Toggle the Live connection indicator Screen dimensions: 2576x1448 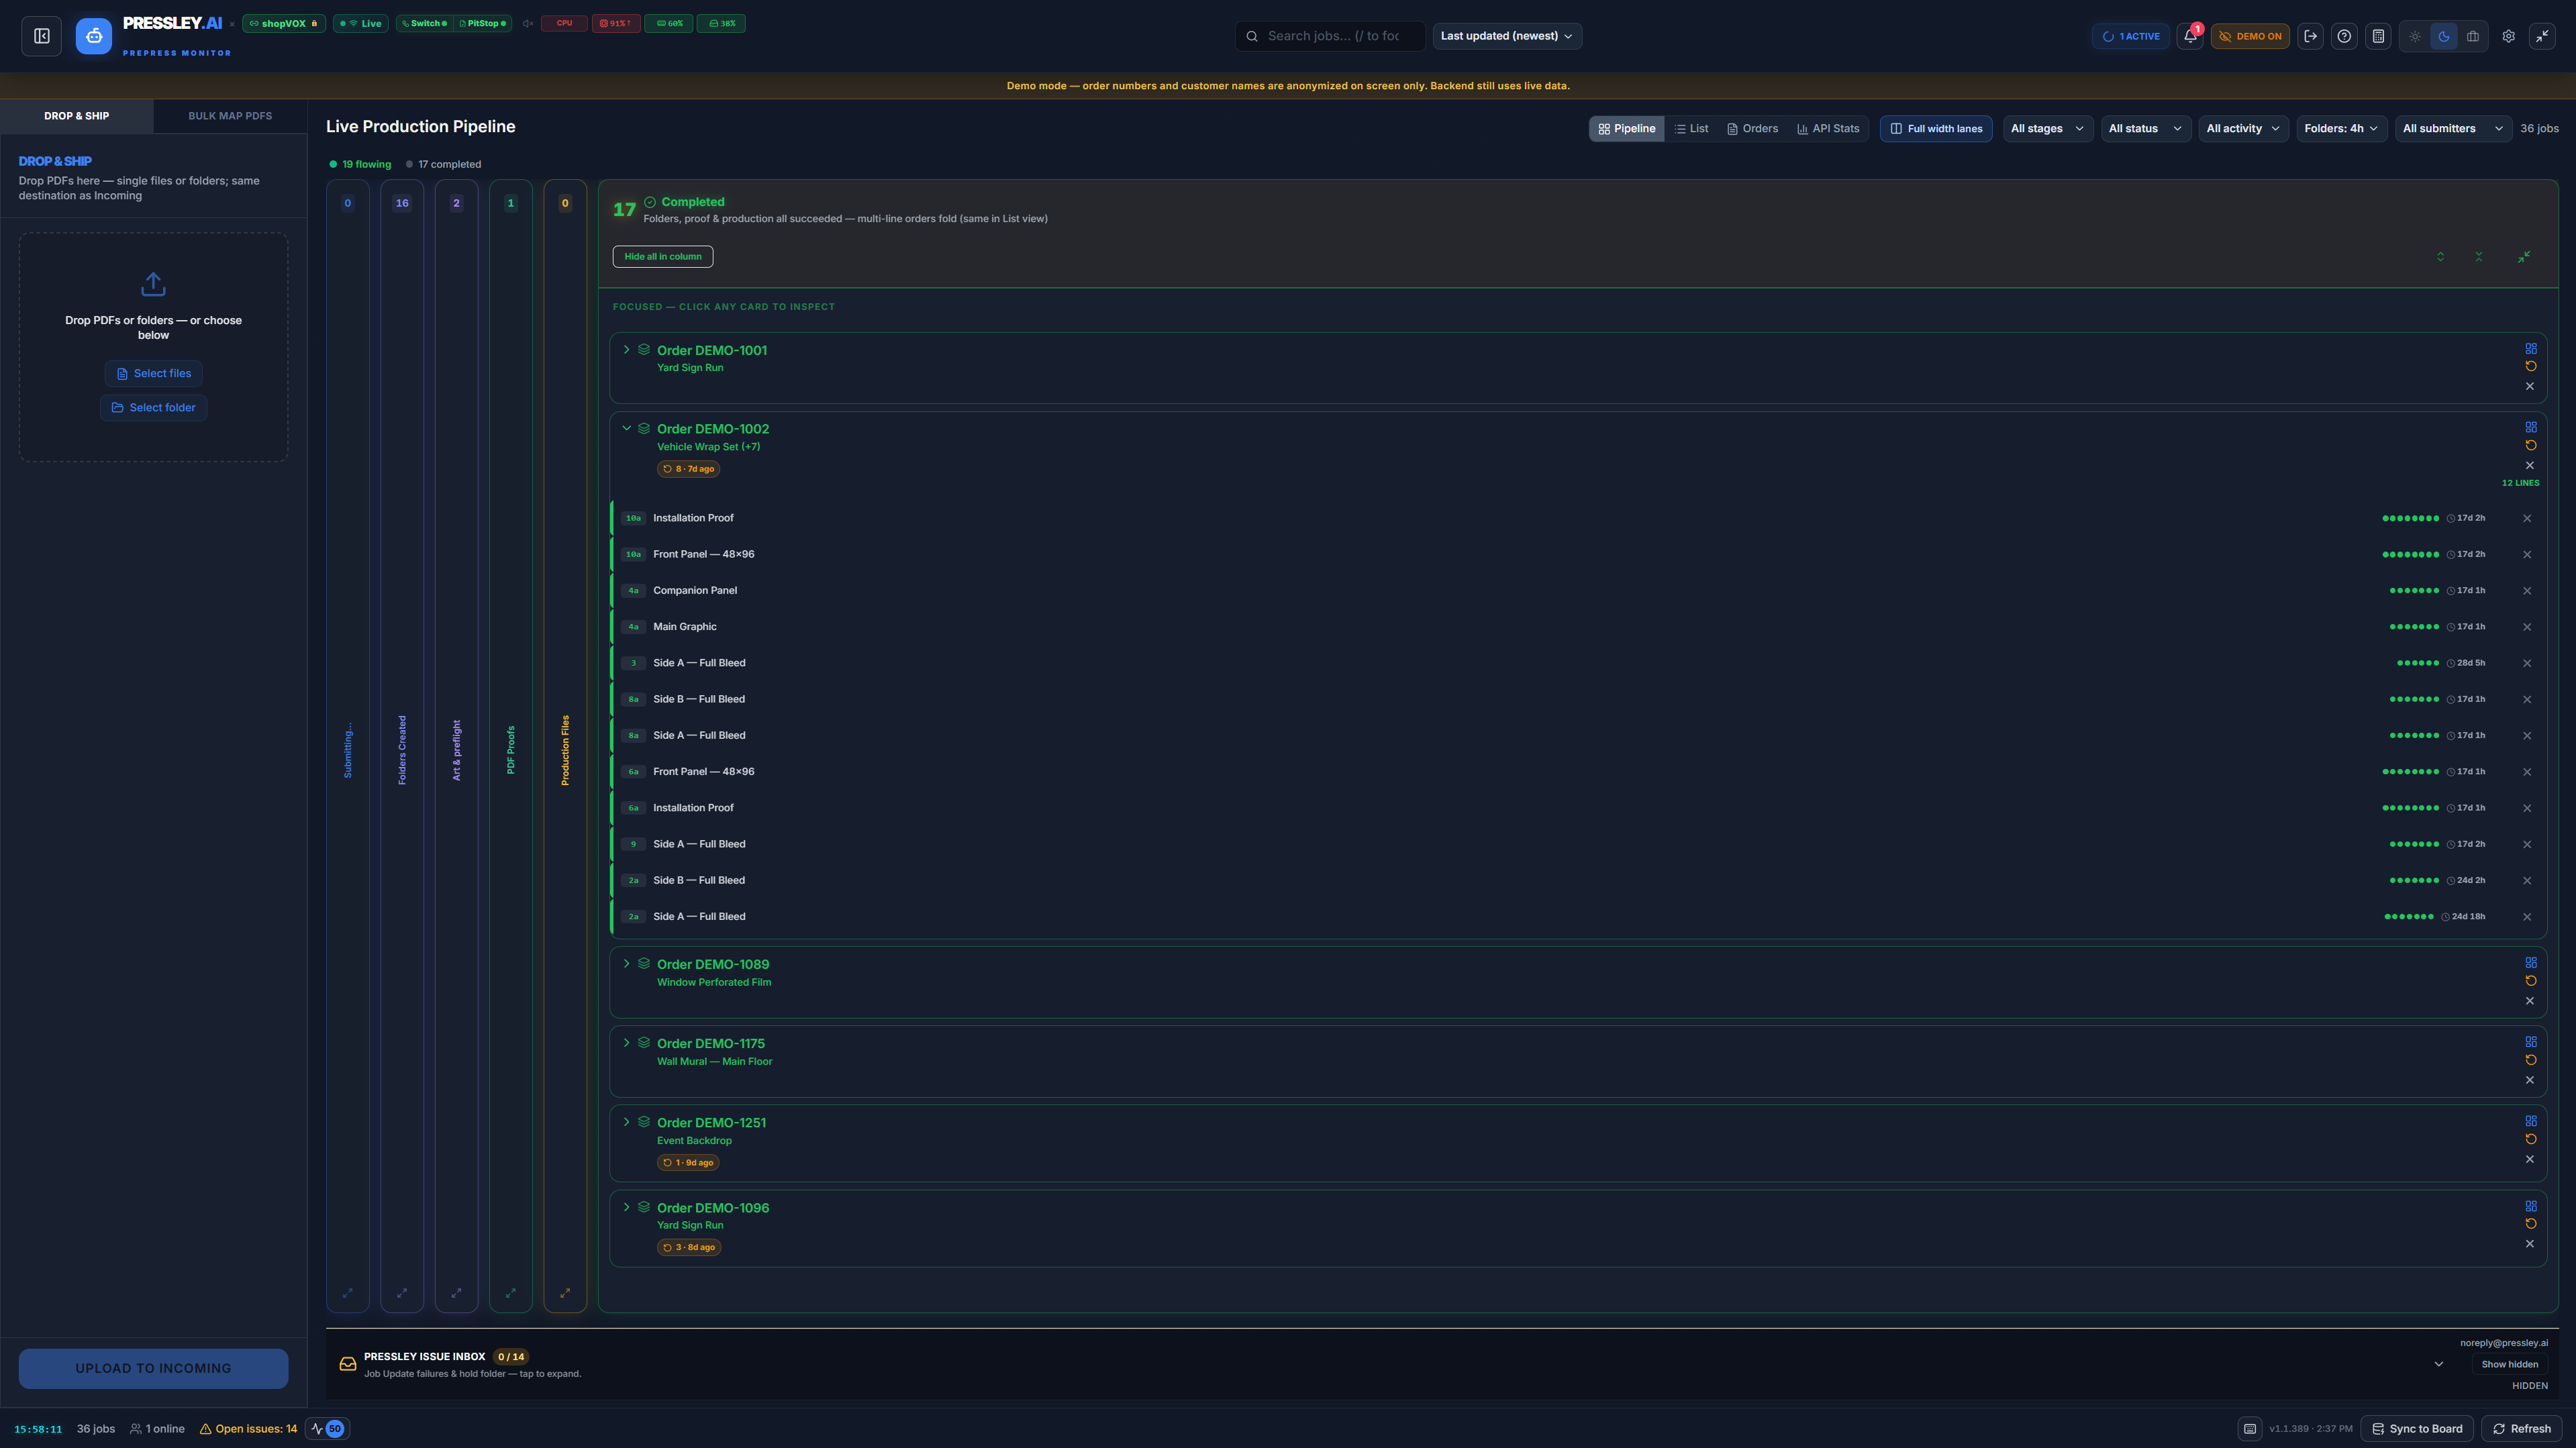pos(361,23)
